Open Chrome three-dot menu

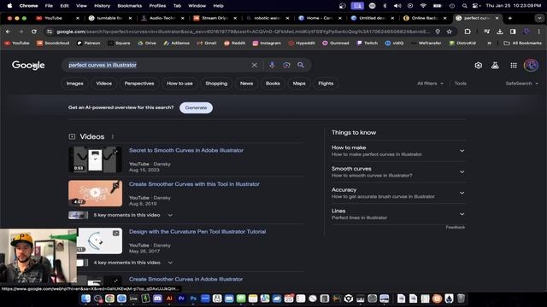pyautogui.click(x=539, y=32)
